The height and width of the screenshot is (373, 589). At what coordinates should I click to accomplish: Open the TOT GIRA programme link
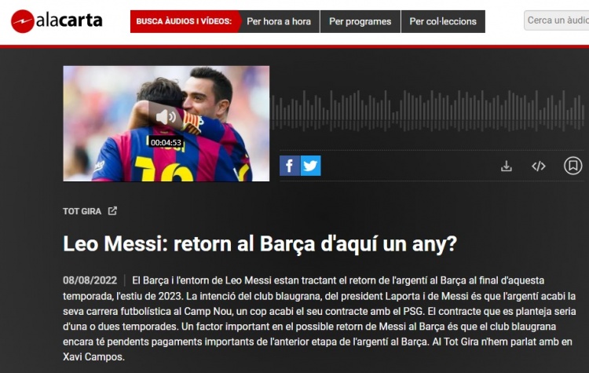coord(82,211)
